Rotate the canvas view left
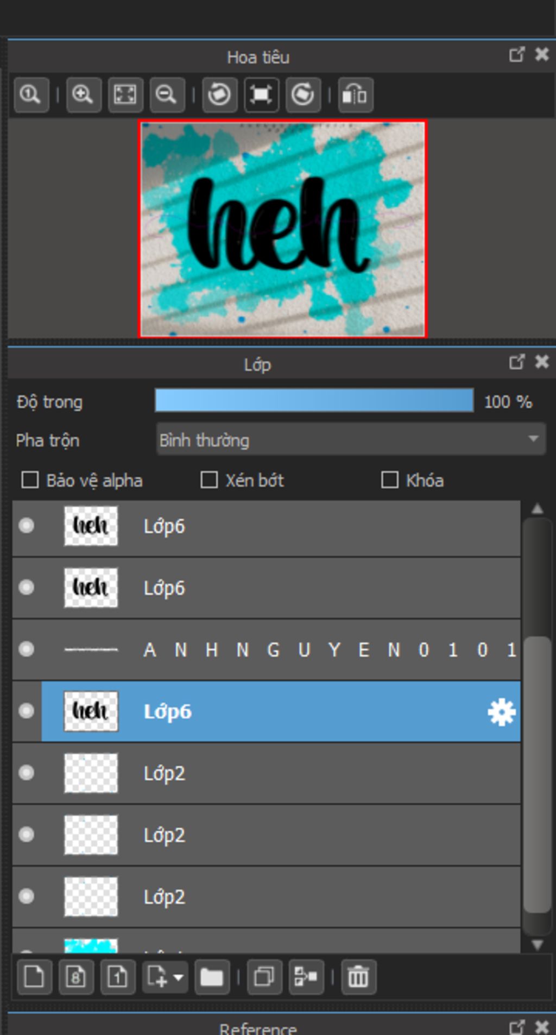This screenshot has width=556, height=1035. click(219, 95)
